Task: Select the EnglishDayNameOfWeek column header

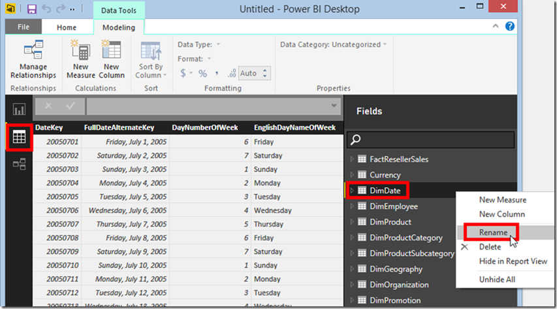Action: 295,127
